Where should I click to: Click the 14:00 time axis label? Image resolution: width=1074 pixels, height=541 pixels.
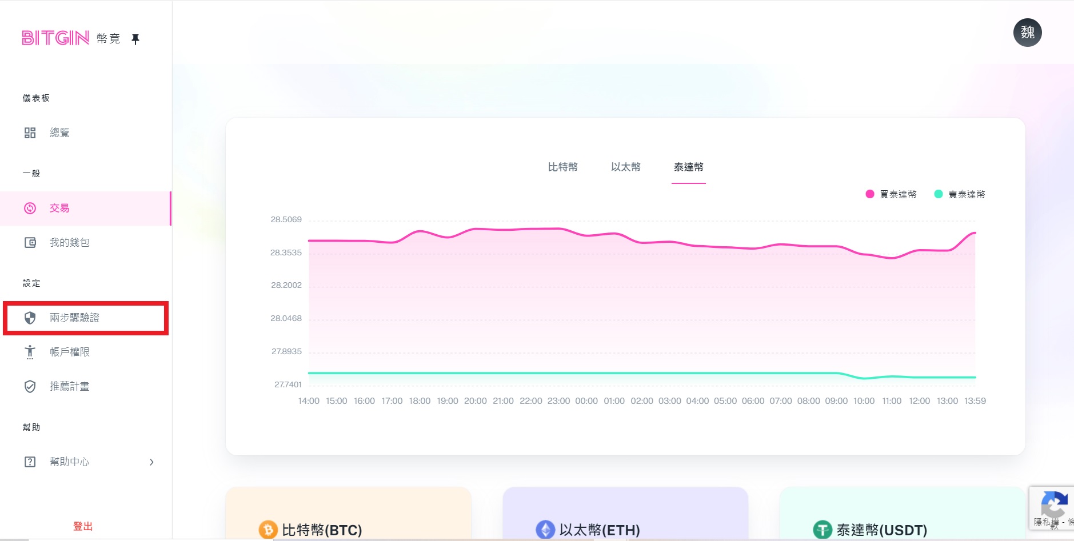309,401
